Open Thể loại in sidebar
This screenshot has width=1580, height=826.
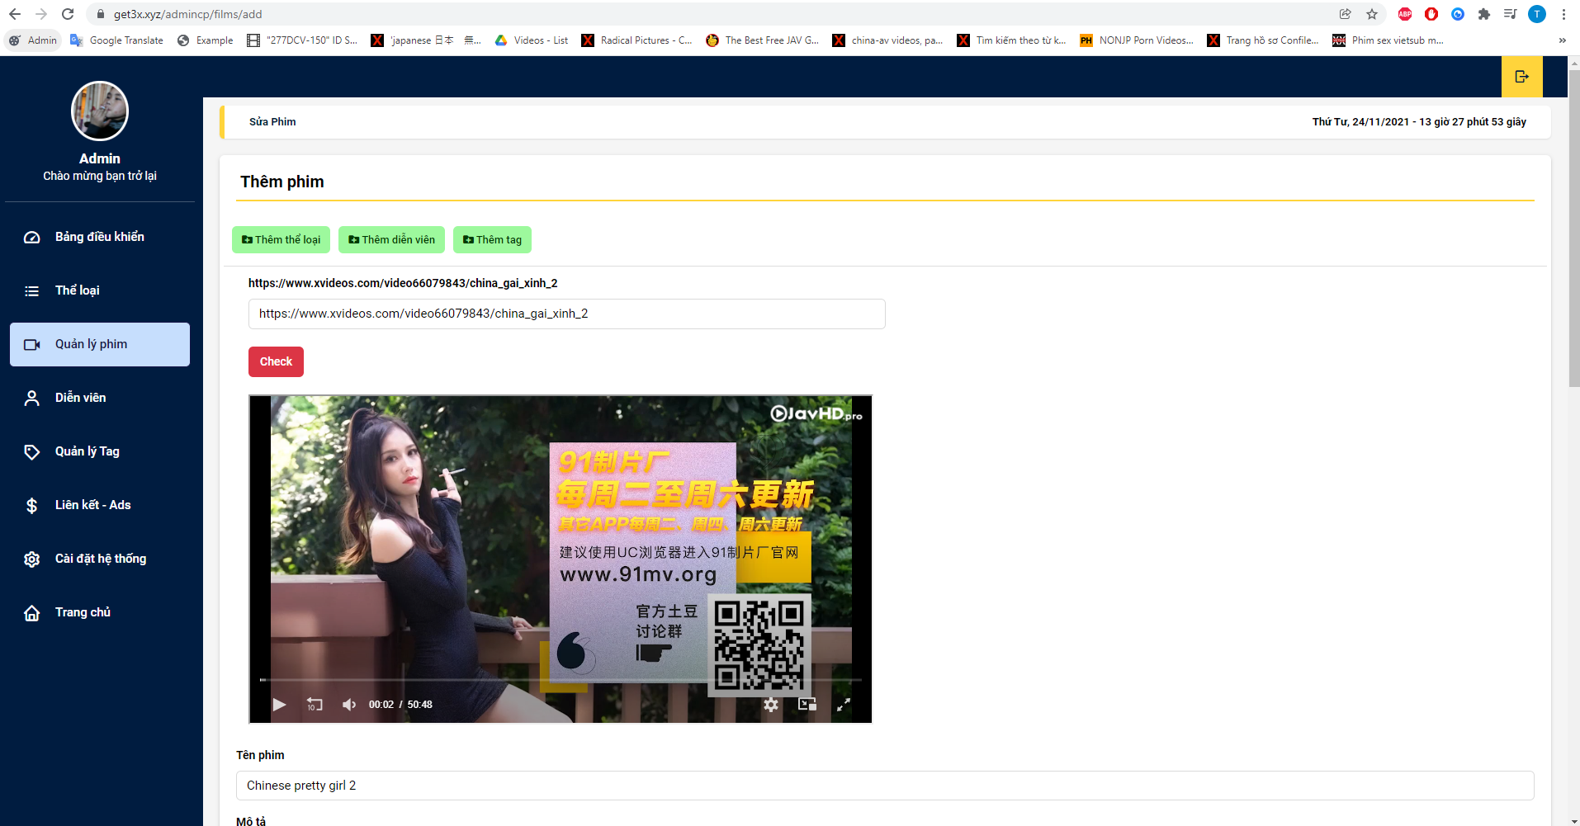pos(77,290)
